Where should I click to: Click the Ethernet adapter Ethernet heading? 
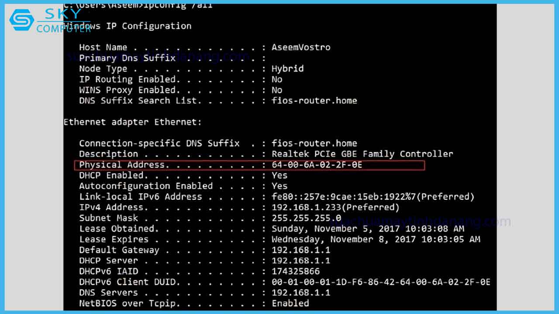(133, 122)
